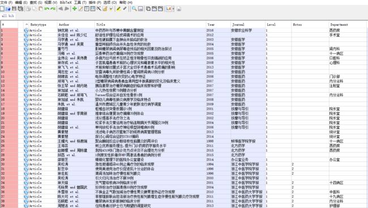Sort by the Notes column header
The image size is (368, 208).
click(x=310, y=25)
